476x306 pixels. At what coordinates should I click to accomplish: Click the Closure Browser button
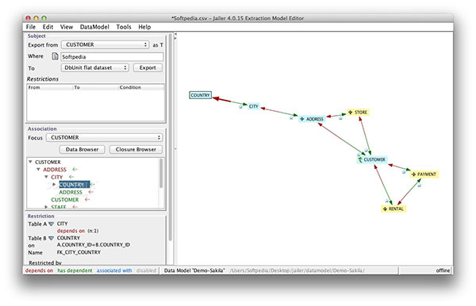136,149
